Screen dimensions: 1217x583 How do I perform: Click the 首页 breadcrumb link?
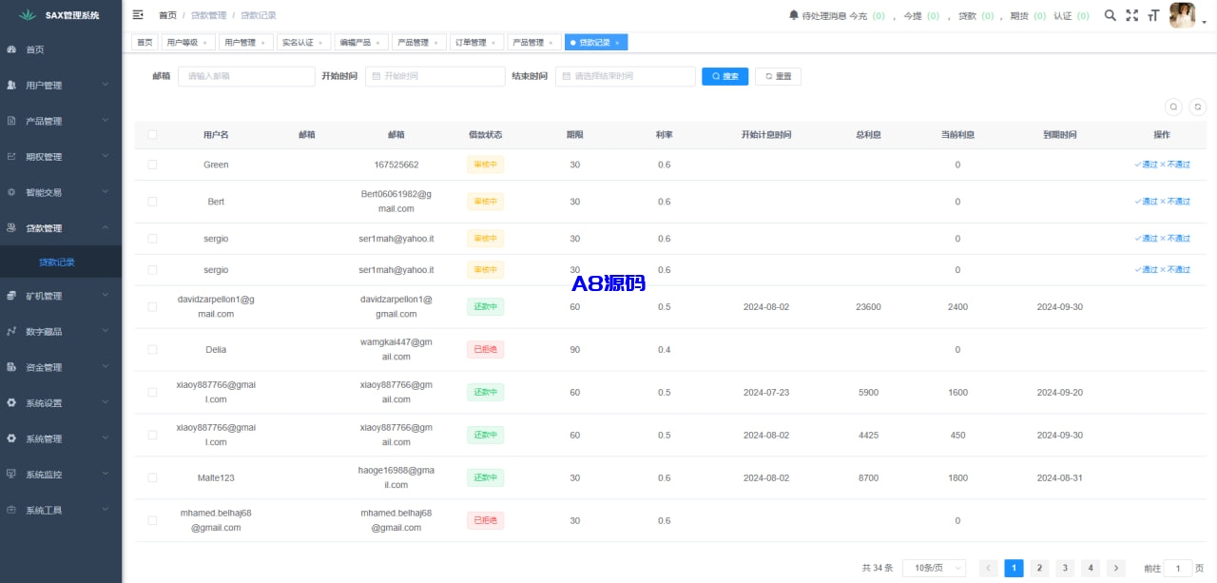pyautogui.click(x=167, y=15)
